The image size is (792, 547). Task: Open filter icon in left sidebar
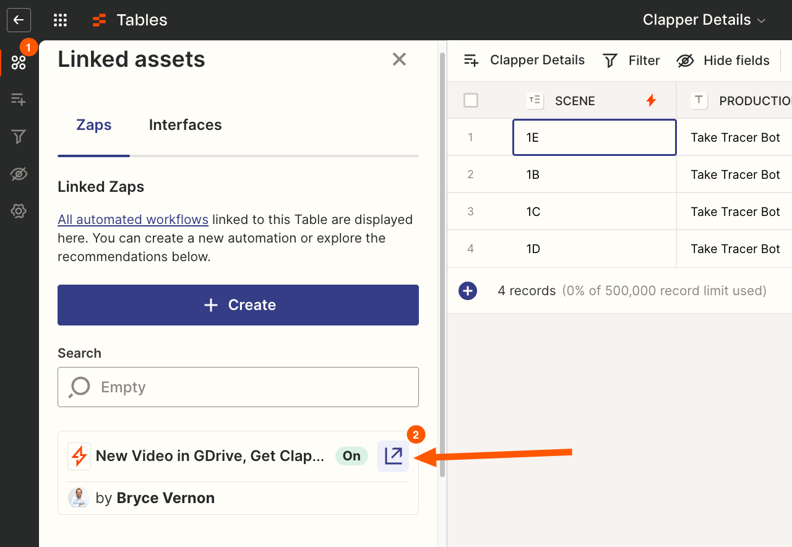(x=19, y=137)
